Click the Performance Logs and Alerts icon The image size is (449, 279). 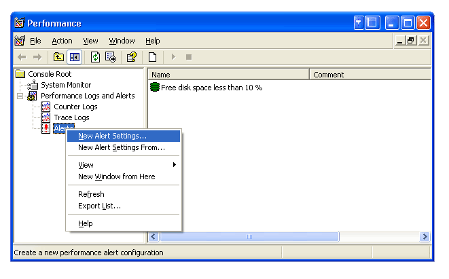(x=32, y=96)
